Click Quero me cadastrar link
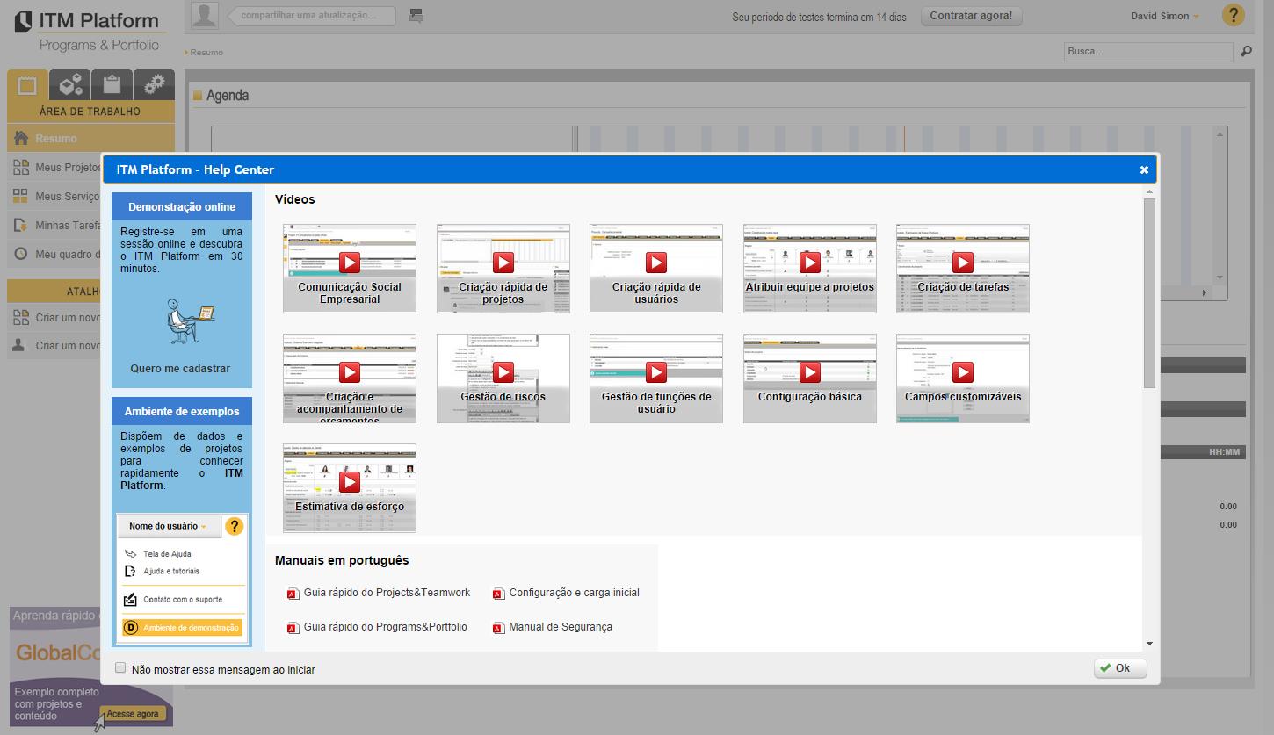 pyautogui.click(x=180, y=369)
